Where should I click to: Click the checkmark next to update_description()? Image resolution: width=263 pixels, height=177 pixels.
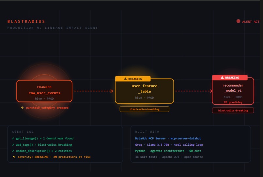(x=13, y=151)
